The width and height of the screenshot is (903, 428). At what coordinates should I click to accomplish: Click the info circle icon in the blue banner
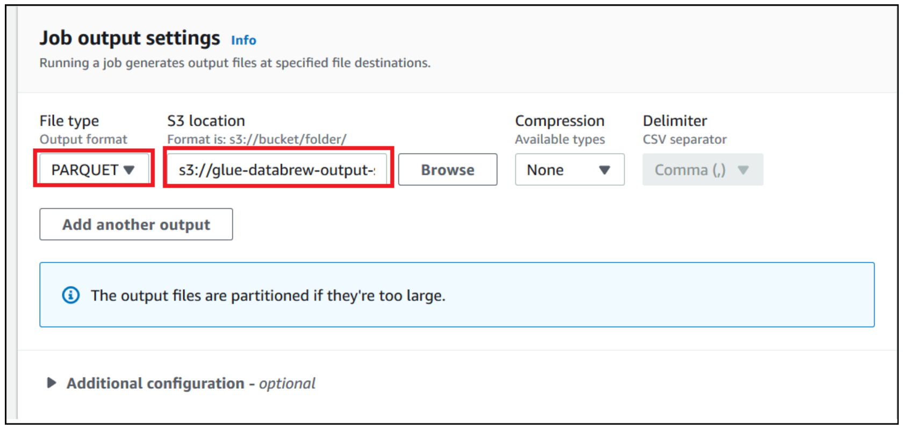(x=71, y=295)
